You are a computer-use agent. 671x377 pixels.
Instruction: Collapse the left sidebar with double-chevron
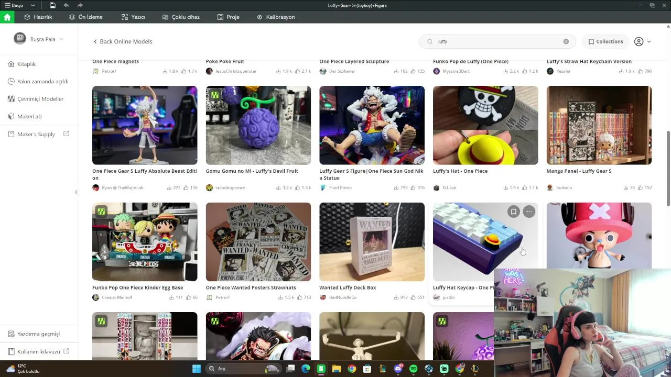click(76, 192)
